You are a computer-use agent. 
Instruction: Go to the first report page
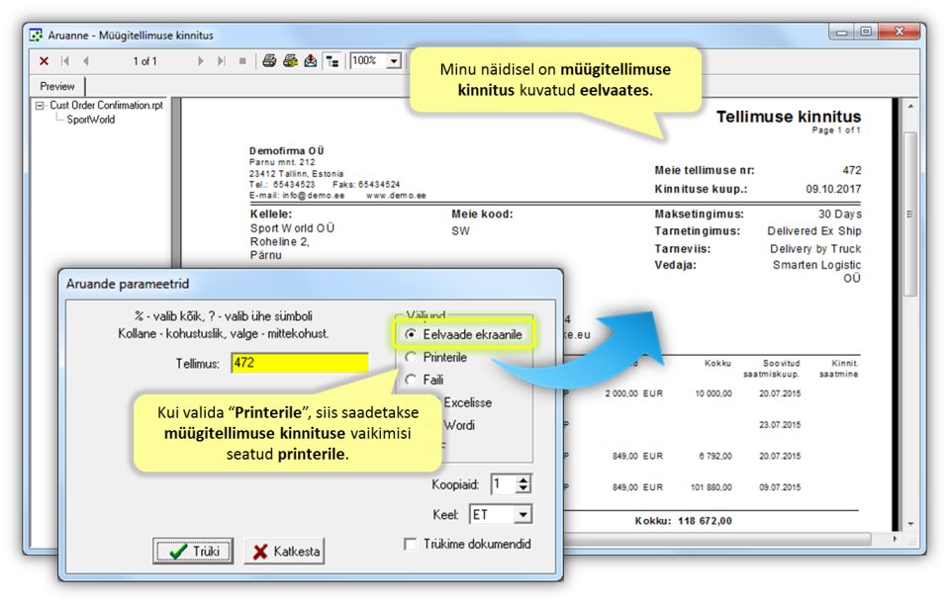[x=64, y=61]
